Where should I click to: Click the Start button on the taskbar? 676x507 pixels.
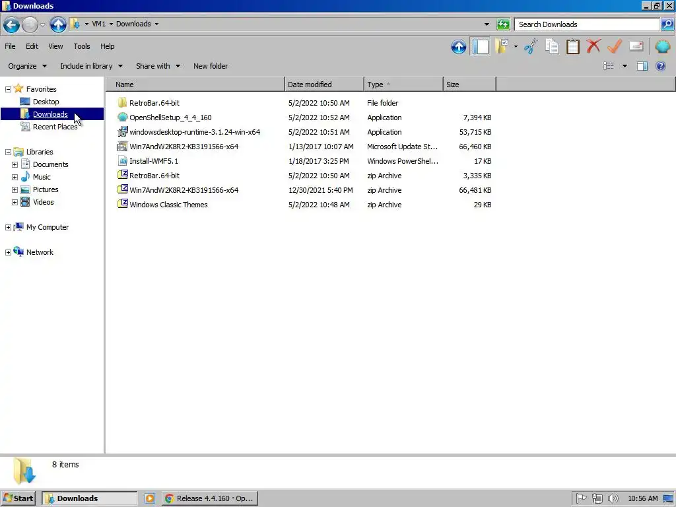pos(18,498)
